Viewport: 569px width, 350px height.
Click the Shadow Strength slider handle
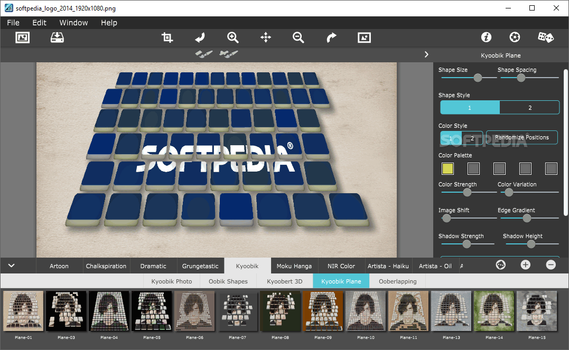(x=467, y=244)
